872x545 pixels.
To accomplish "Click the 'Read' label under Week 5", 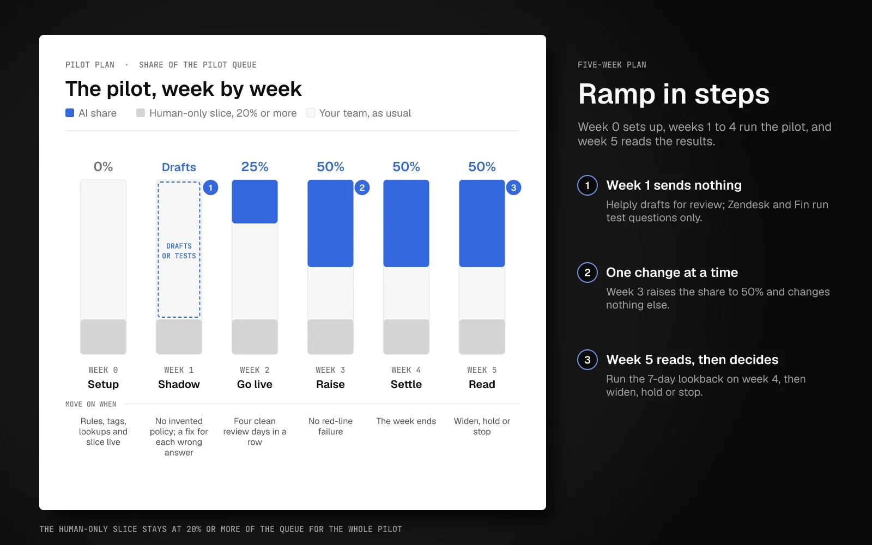I will 482,384.
